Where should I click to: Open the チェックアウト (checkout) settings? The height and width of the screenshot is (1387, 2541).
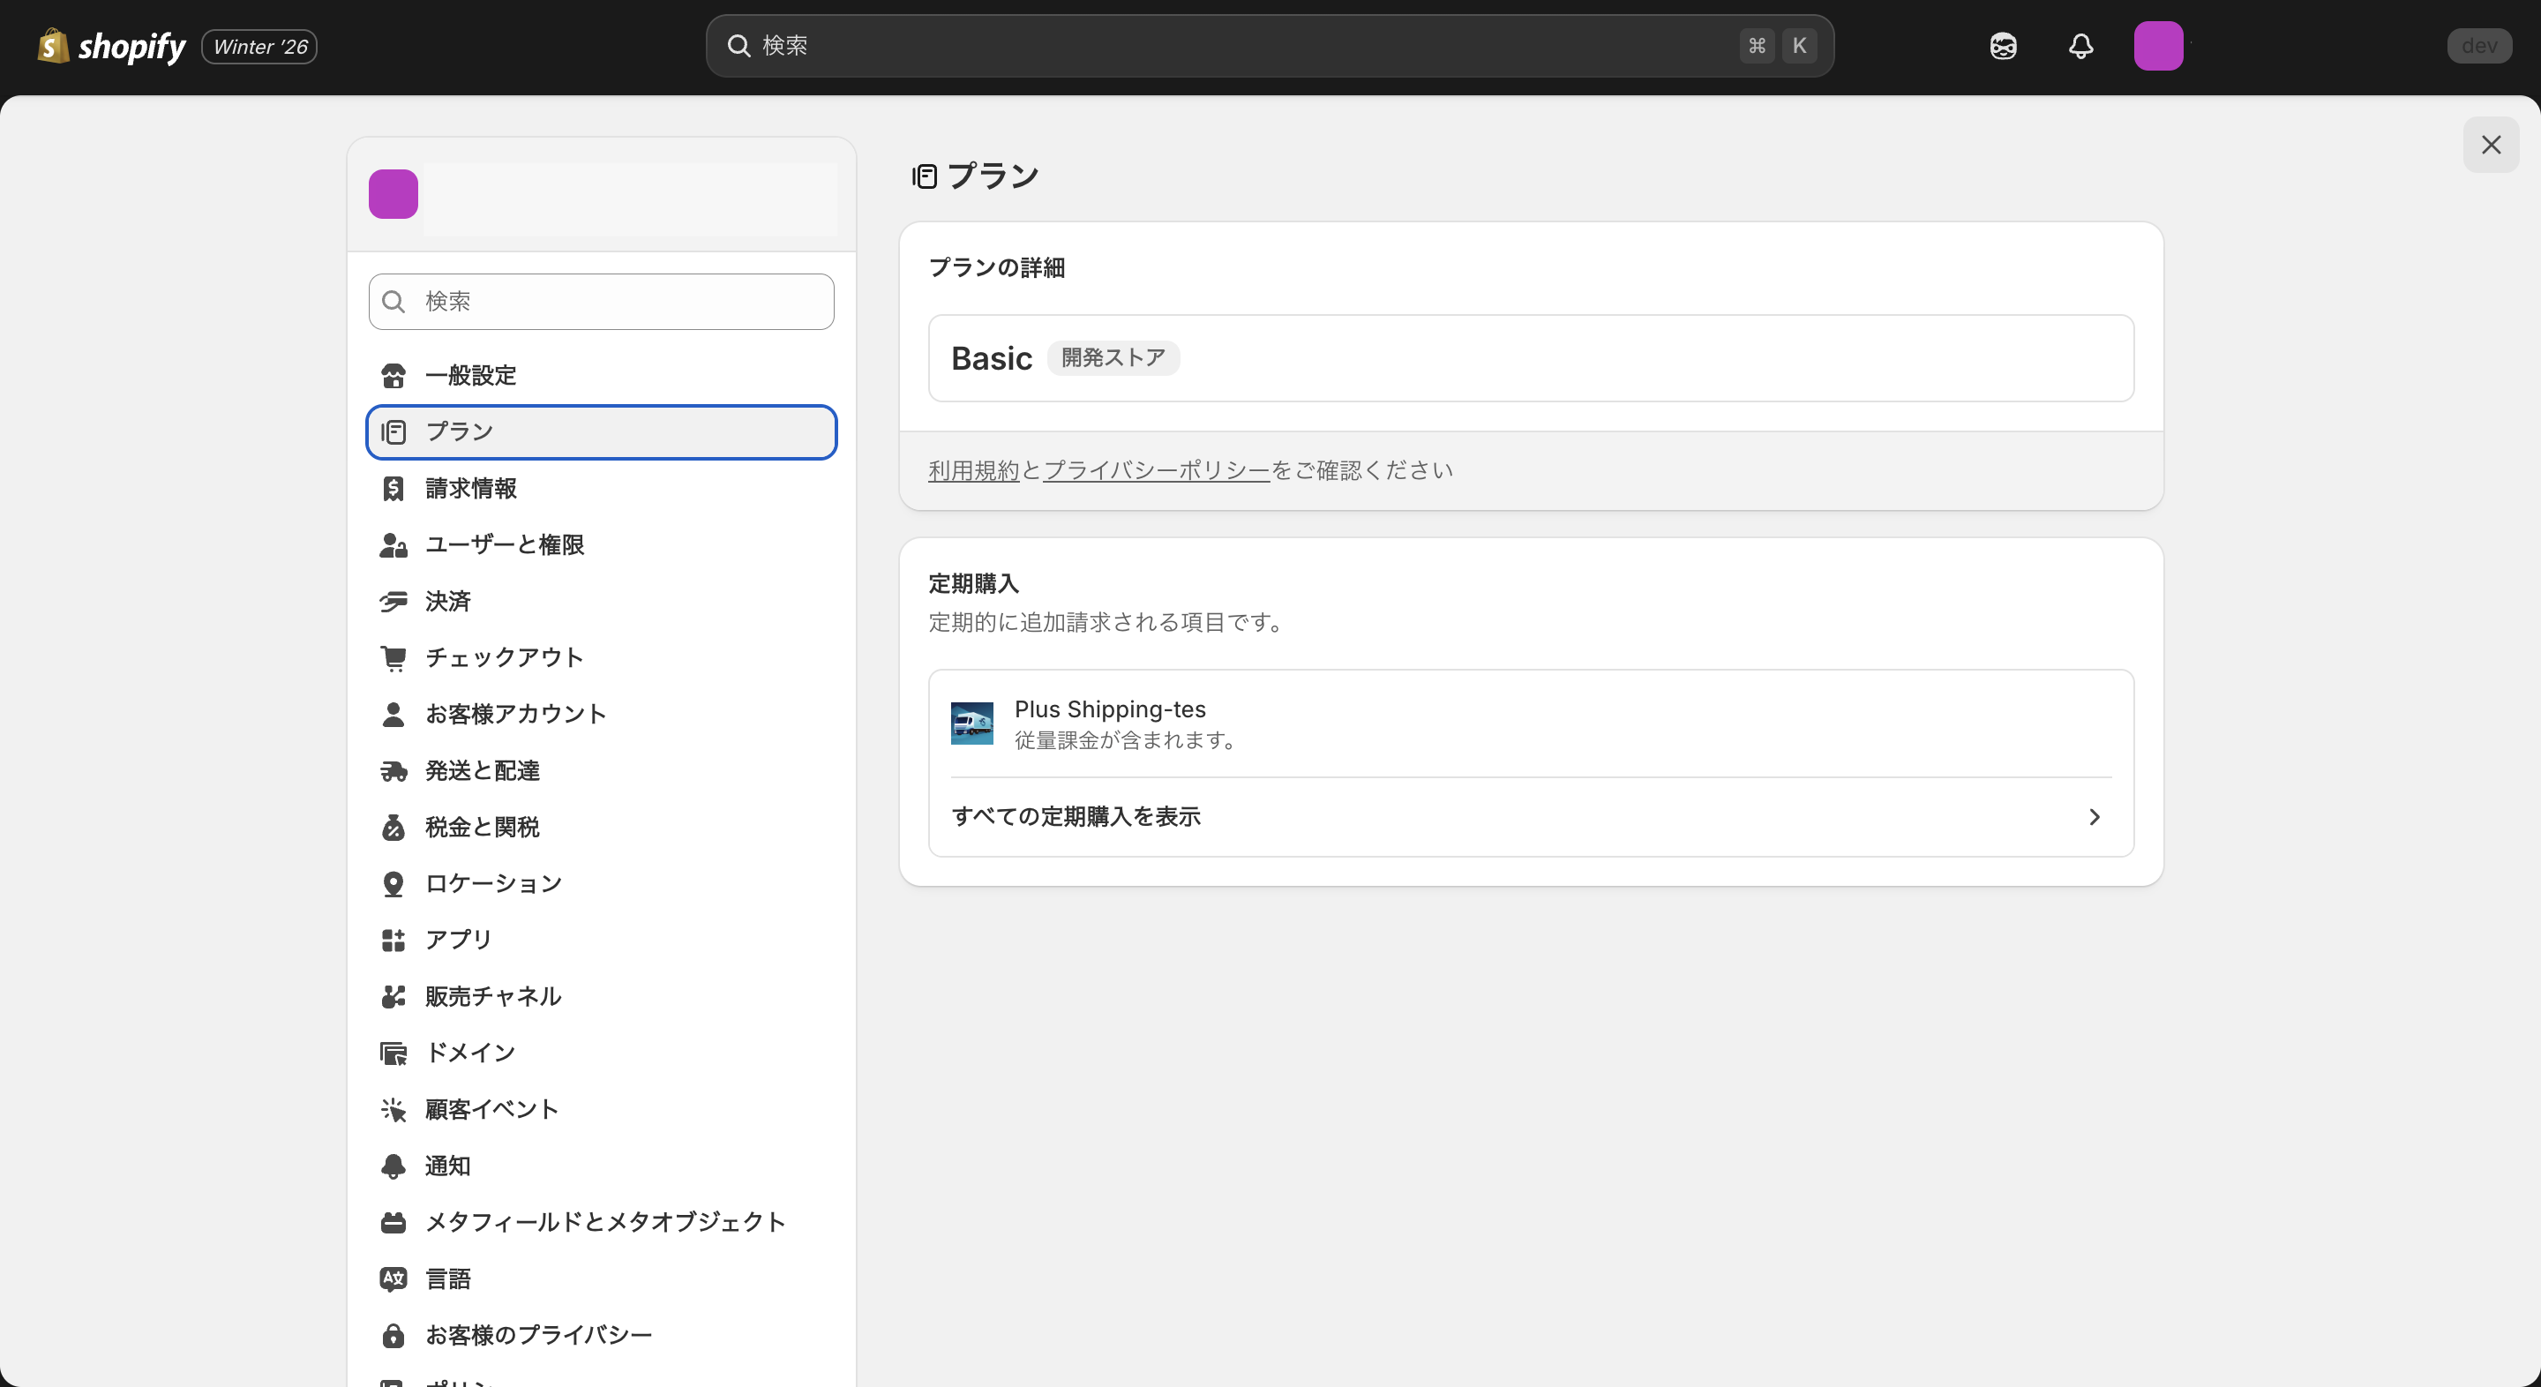tap(503, 657)
